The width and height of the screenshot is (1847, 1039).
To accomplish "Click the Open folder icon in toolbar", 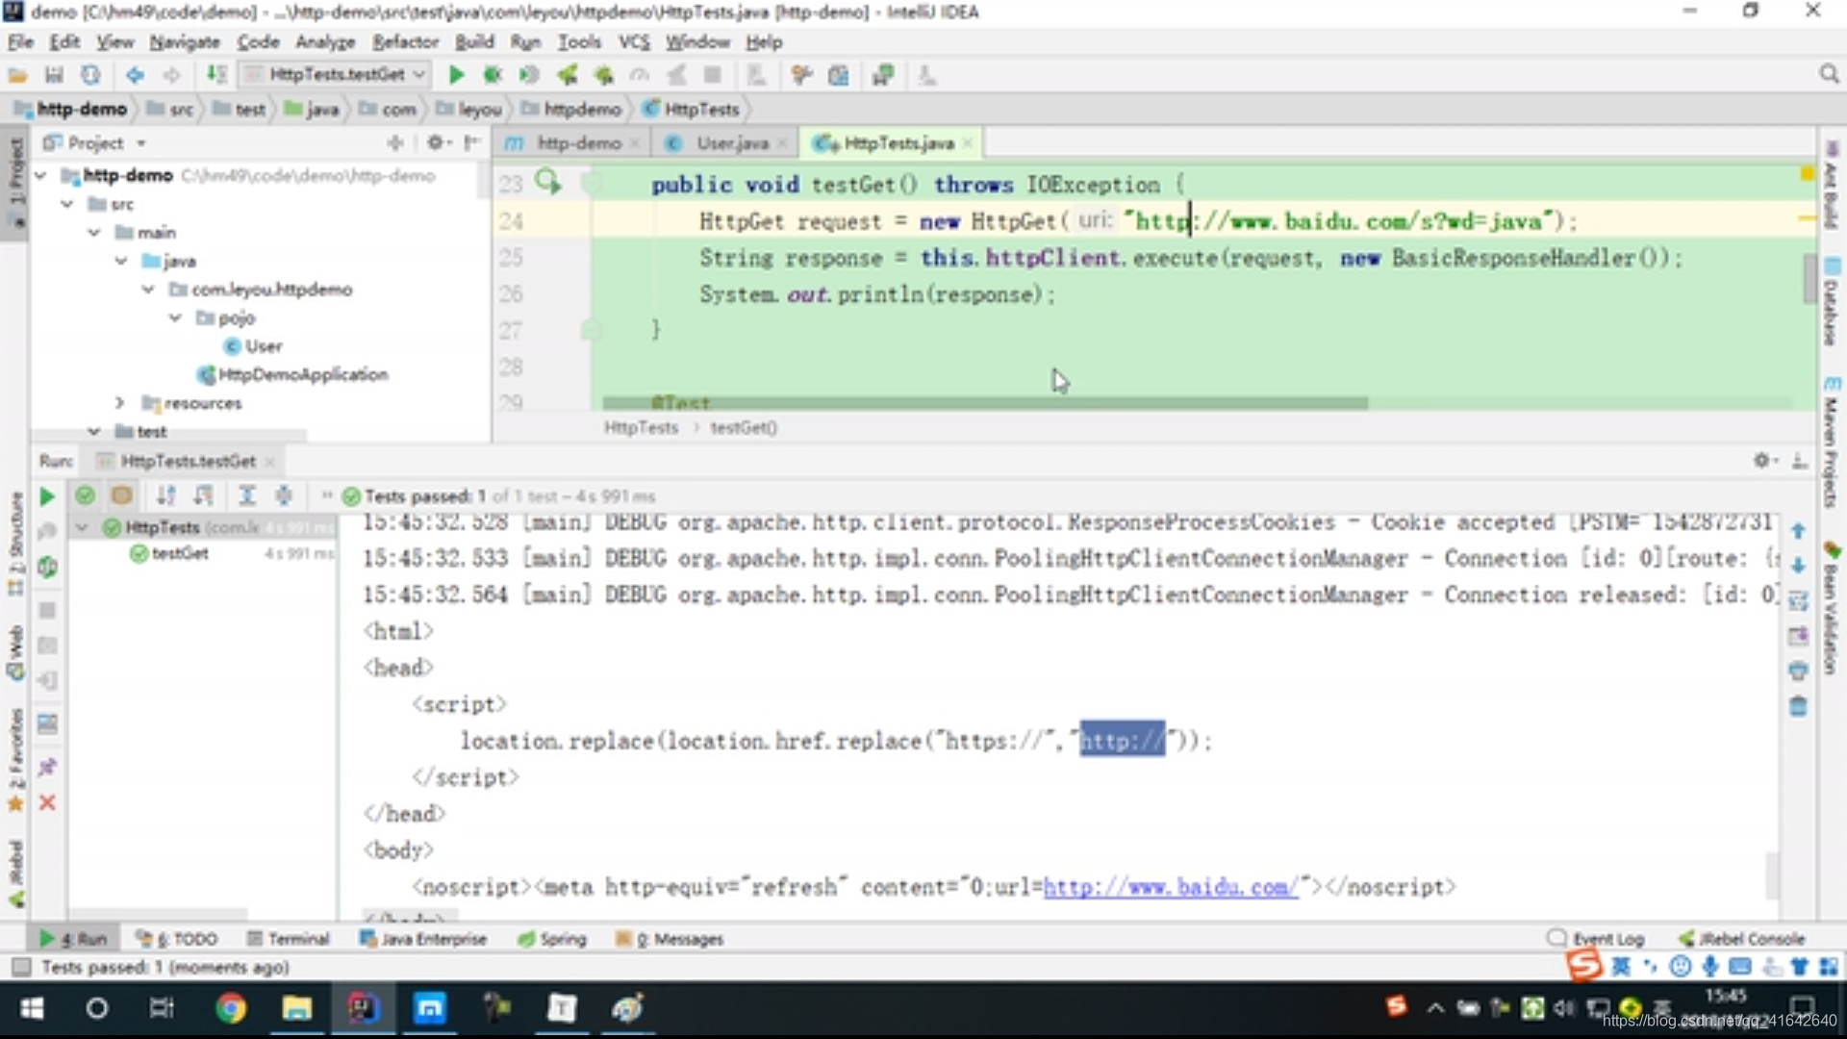I will pyautogui.click(x=17, y=75).
